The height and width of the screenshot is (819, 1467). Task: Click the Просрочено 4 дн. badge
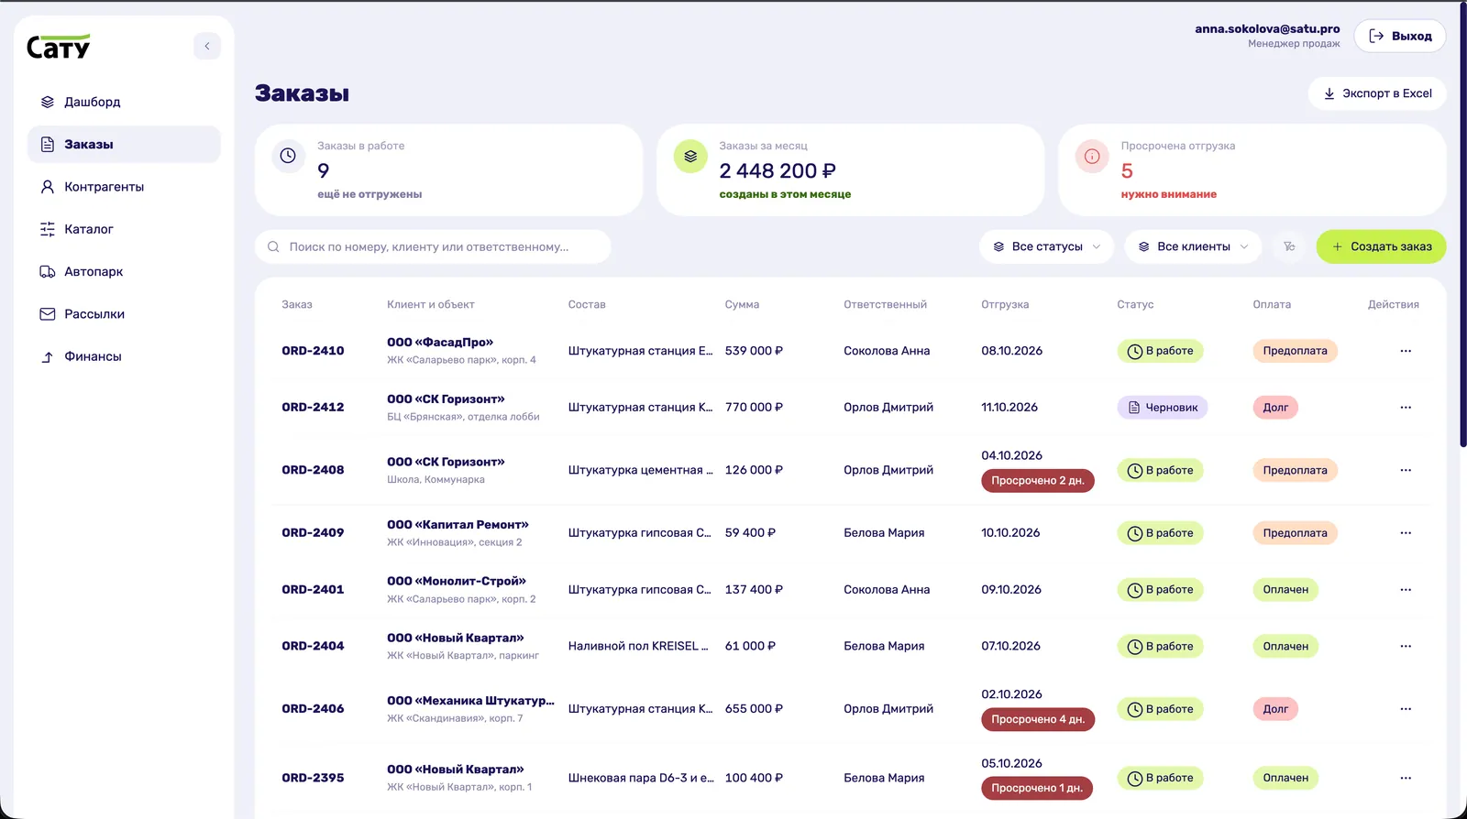[x=1038, y=719]
